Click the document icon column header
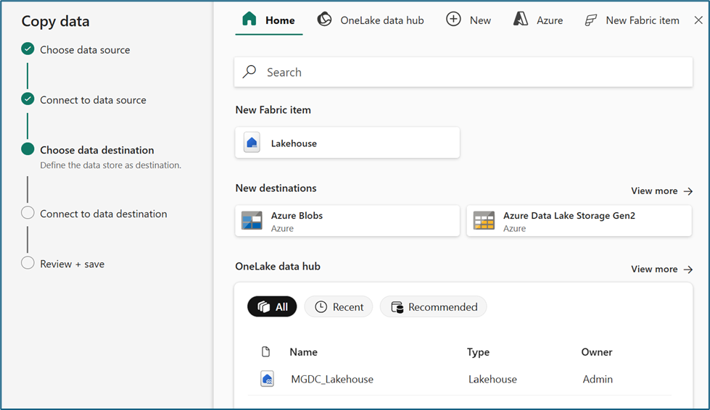Screen dimensions: 710x410 click(x=266, y=351)
